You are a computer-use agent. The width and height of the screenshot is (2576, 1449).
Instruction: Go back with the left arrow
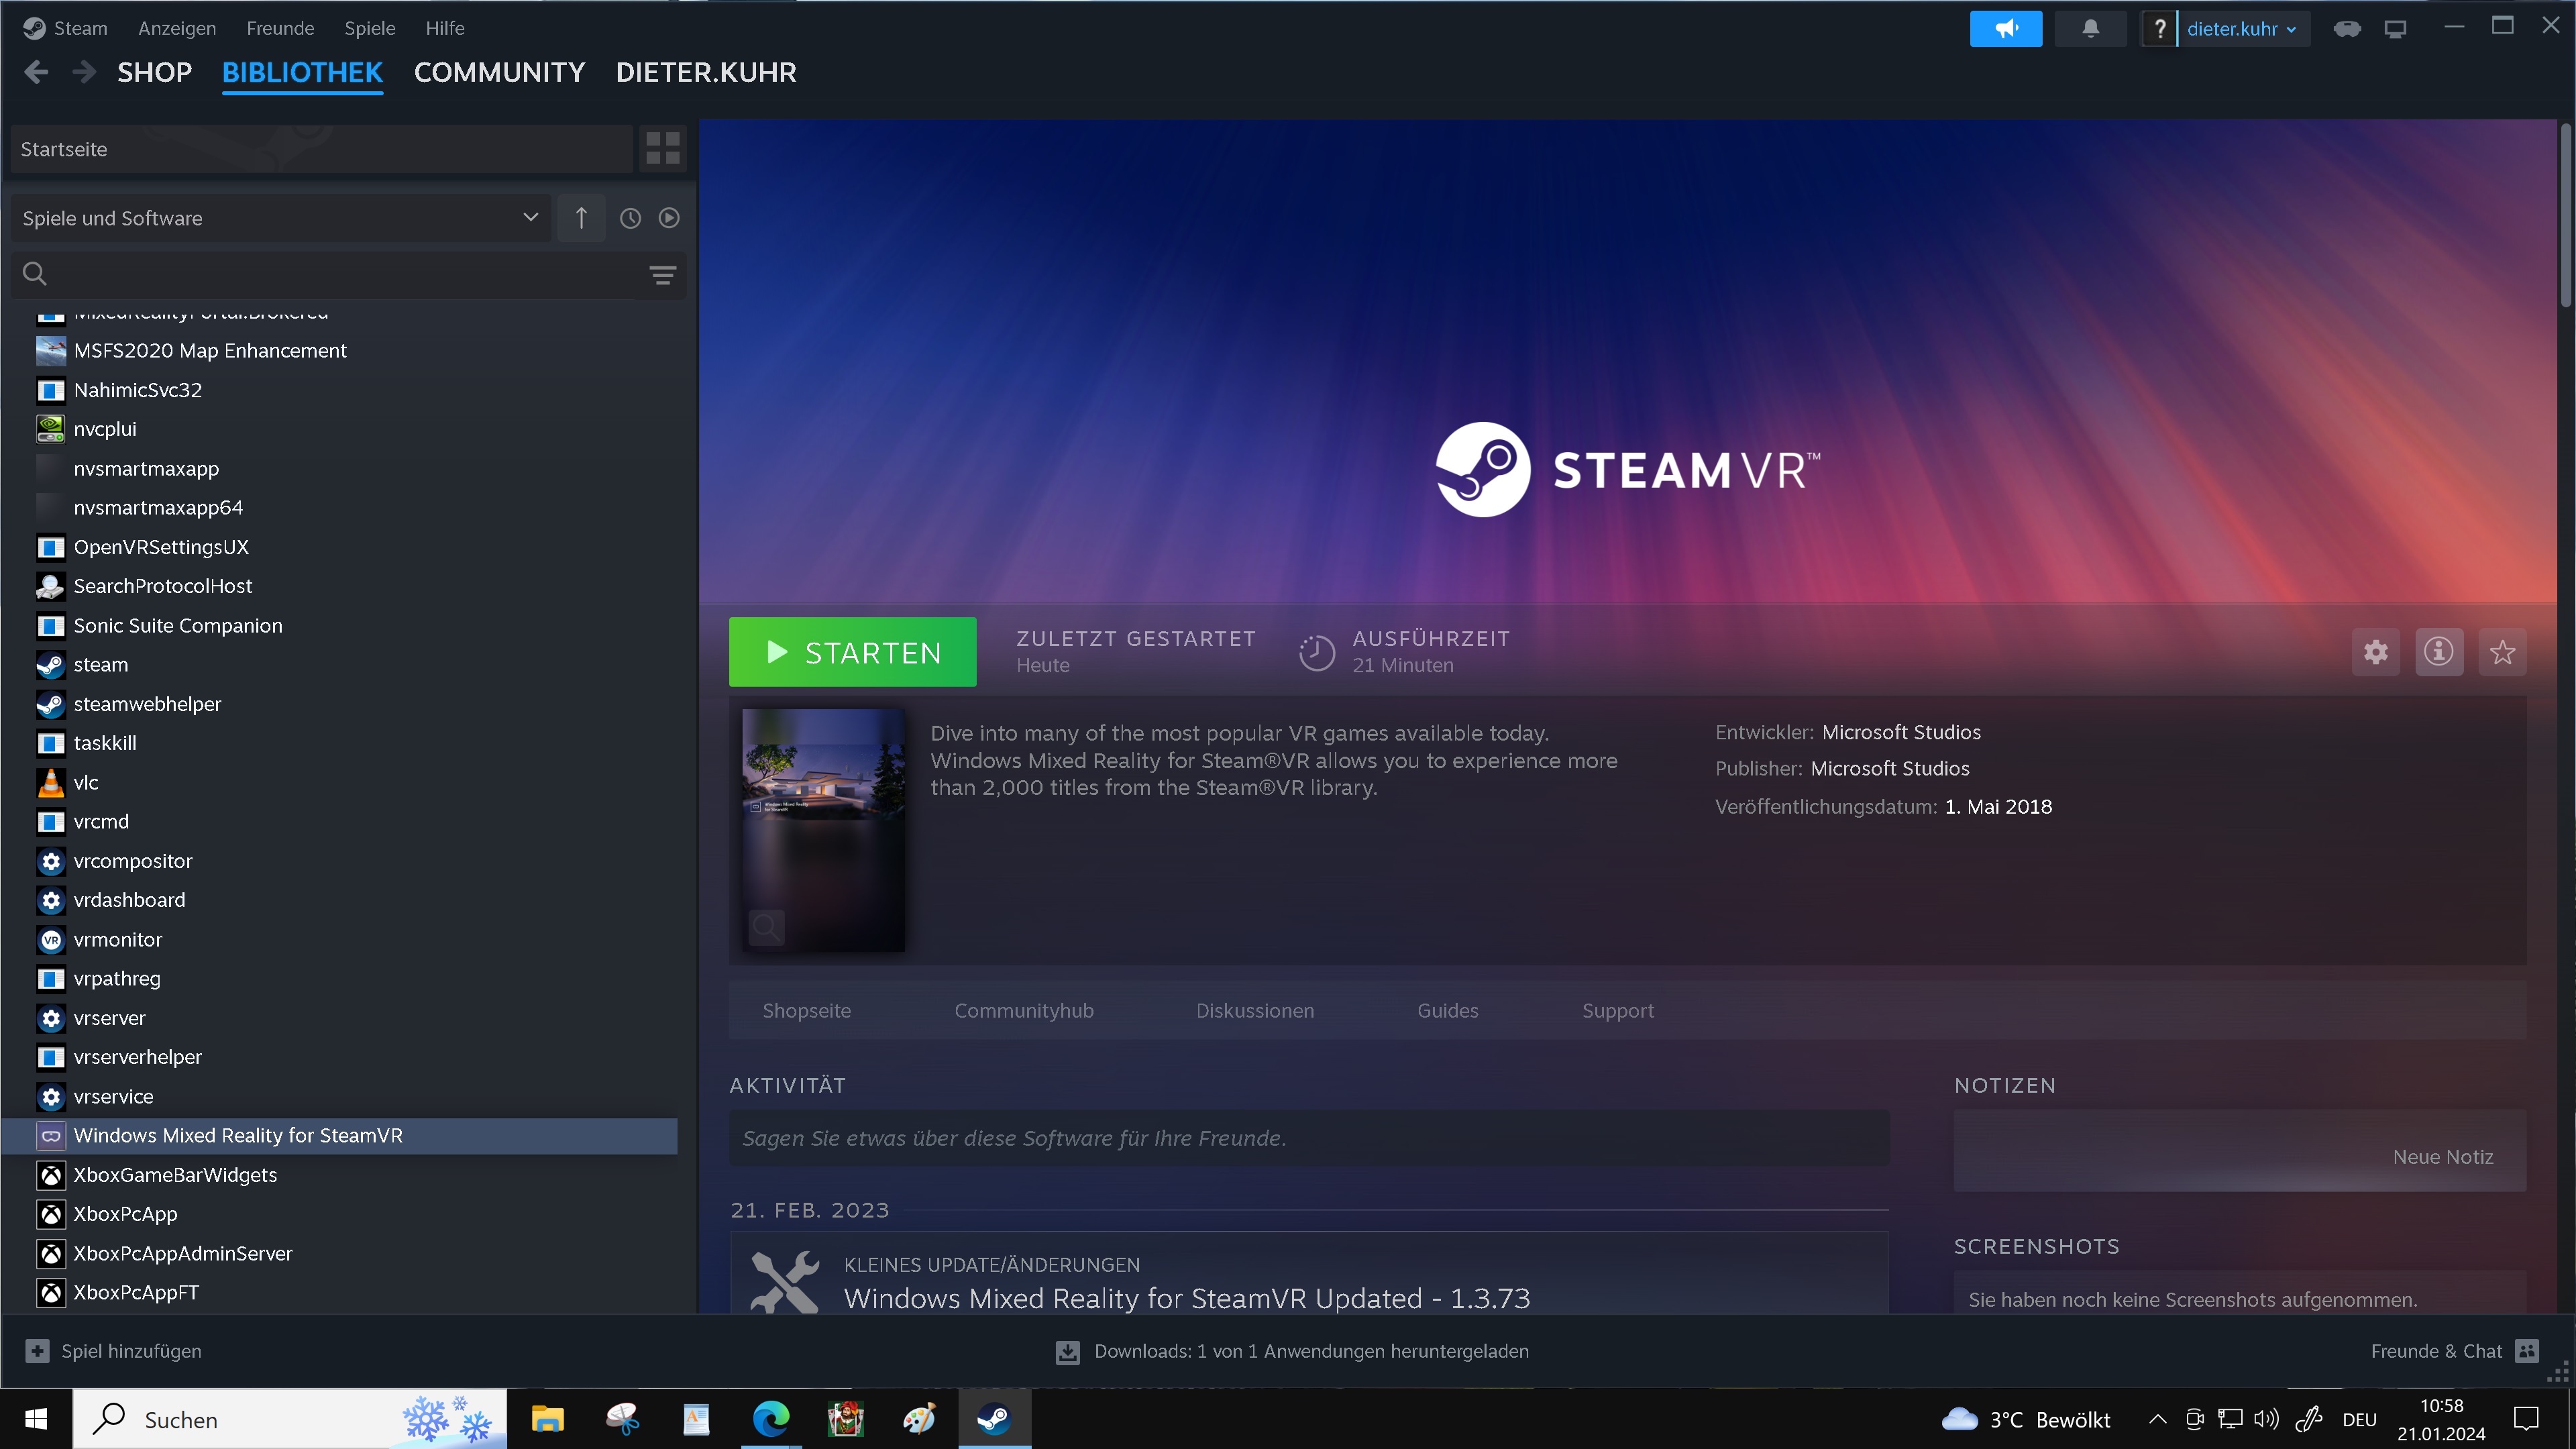(x=36, y=72)
